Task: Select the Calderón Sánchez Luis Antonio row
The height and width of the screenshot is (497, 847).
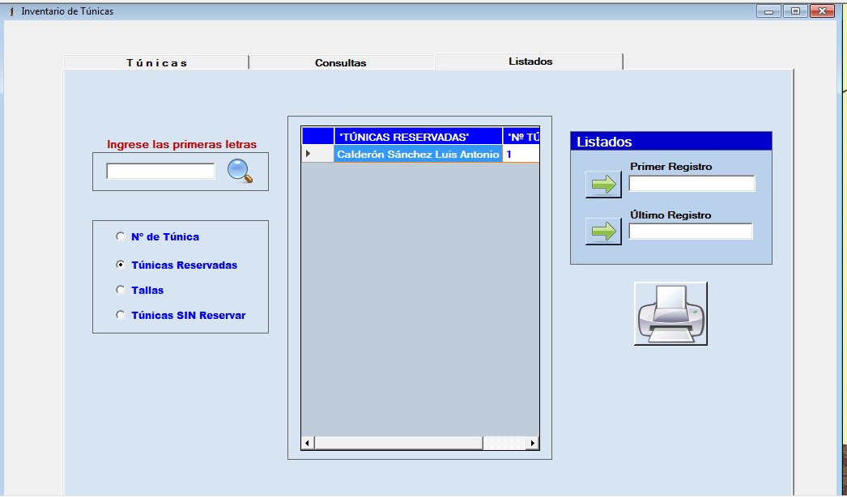Action: coord(418,154)
